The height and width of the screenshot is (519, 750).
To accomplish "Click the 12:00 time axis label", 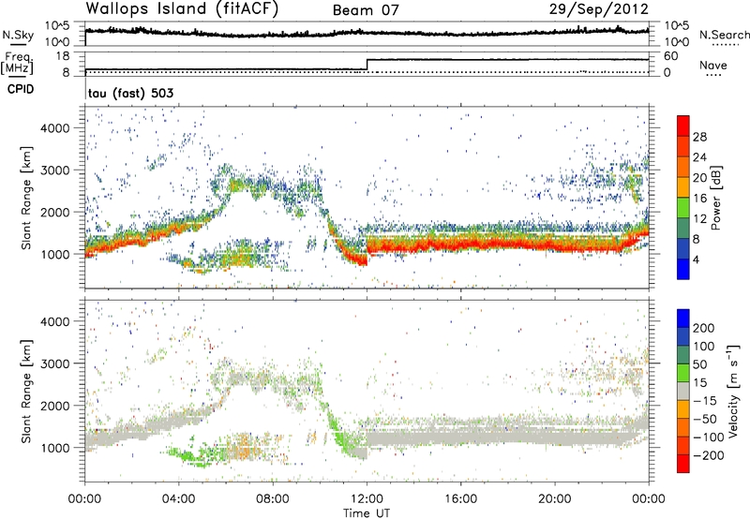I will (367, 498).
